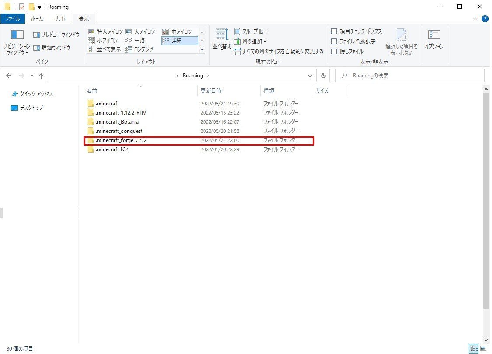Select the .minecraft_1.12.2_RTM folder

(199, 113)
